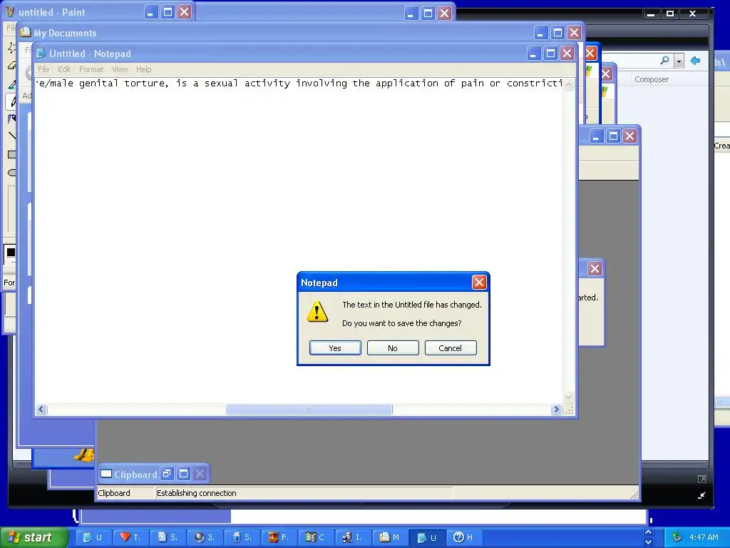Open the View menu in Notepad
This screenshot has width=730, height=548.
120,69
